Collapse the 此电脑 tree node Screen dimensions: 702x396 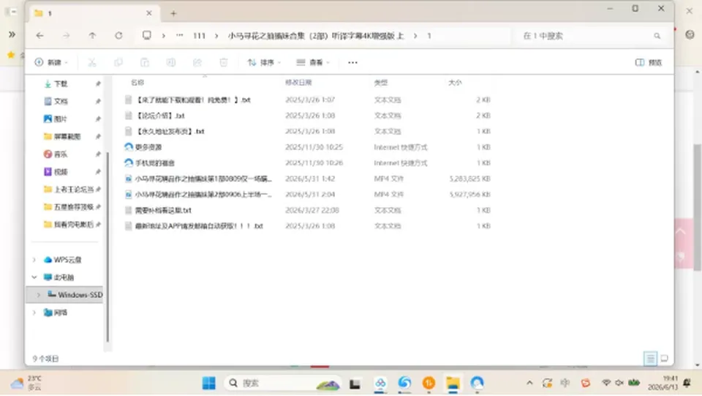(x=34, y=277)
